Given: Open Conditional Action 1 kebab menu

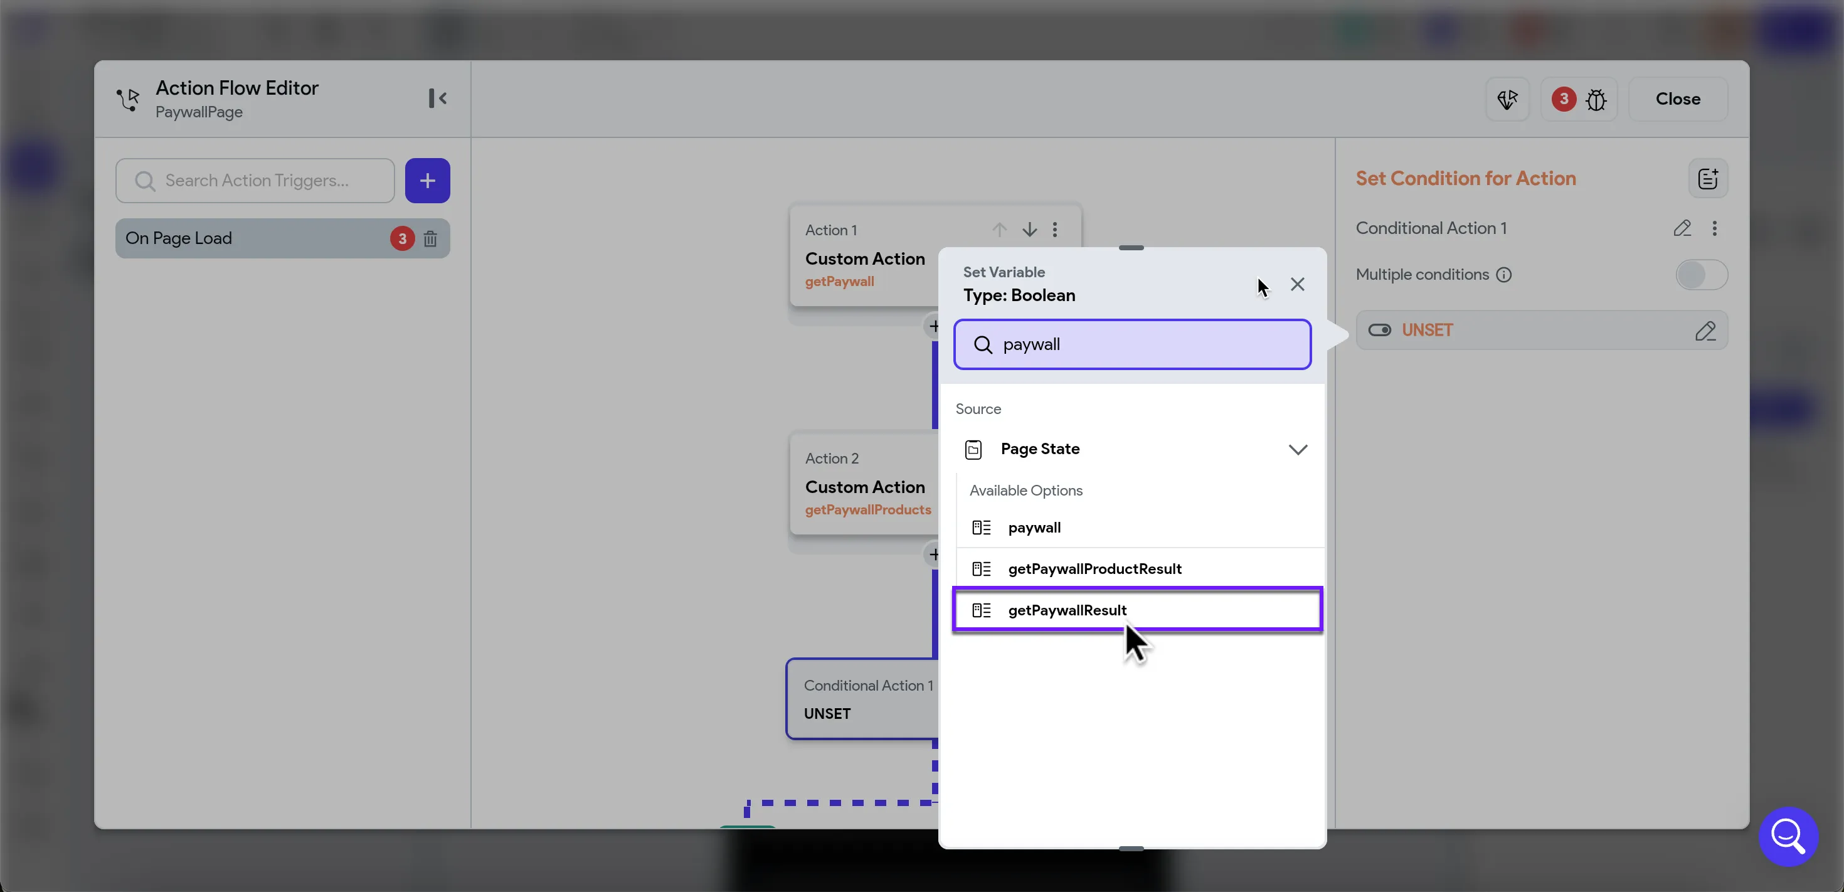Looking at the screenshot, I should pos(1714,228).
